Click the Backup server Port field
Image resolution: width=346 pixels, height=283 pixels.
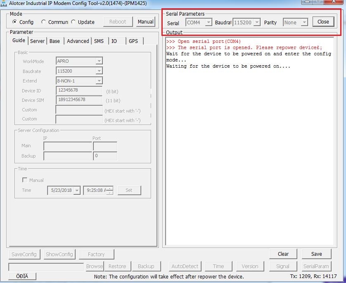click(105, 156)
